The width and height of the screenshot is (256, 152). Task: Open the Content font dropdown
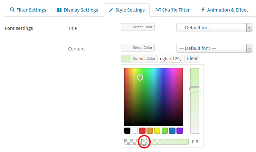pyautogui.click(x=214, y=48)
